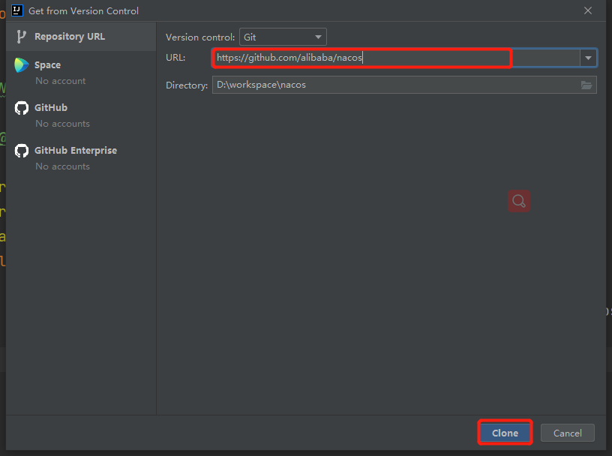Click the GitHub Enterprise octocat icon
This screenshot has height=456, width=612.
point(22,151)
